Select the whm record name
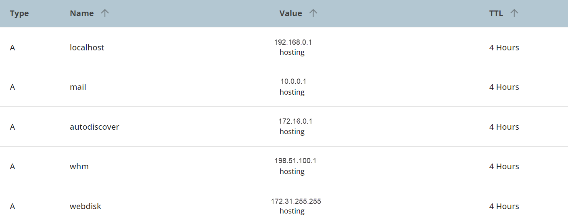The image size is (568, 224). 79,166
